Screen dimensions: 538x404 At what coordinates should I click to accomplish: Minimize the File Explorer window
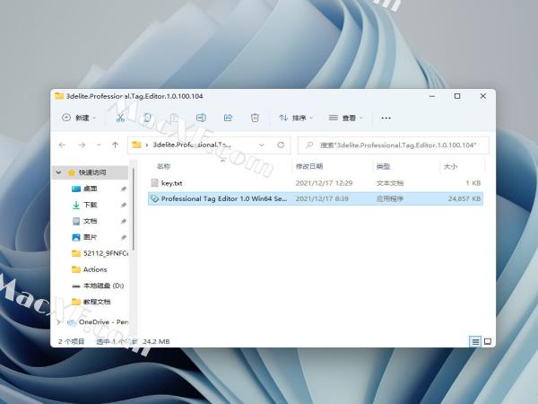pyautogui.click(x=432, y=96)
